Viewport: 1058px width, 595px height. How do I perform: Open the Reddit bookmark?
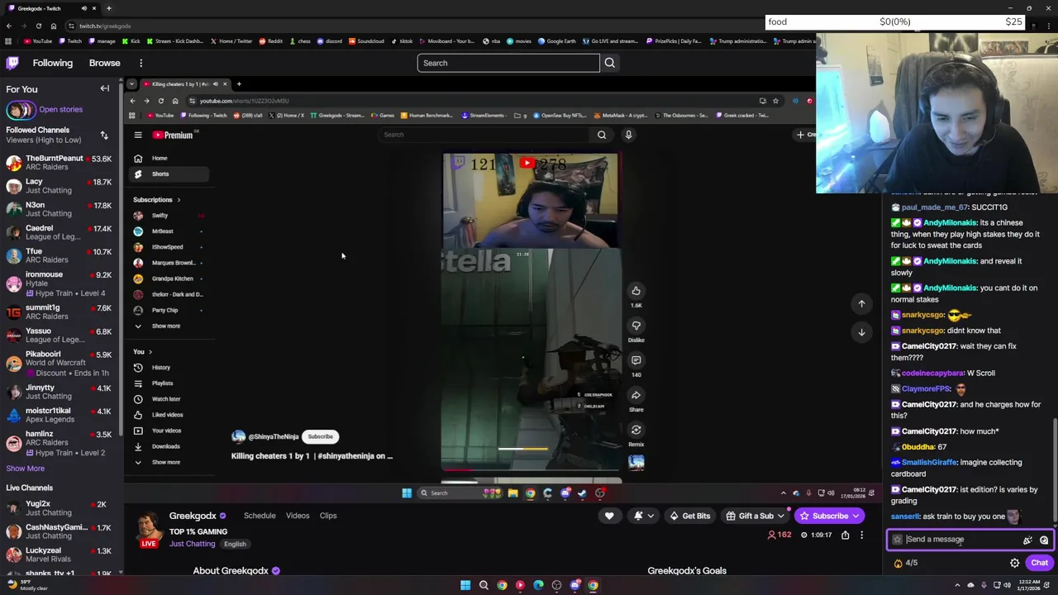click(270, 40)
